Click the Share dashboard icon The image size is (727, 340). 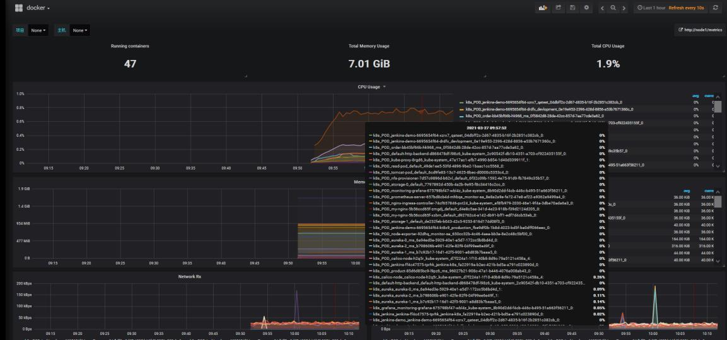click(x=559, y=8)
